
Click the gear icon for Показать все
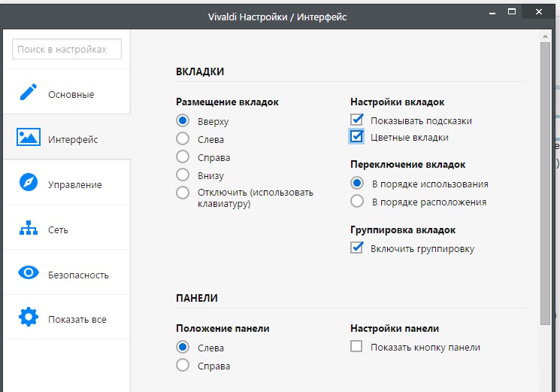29,317
